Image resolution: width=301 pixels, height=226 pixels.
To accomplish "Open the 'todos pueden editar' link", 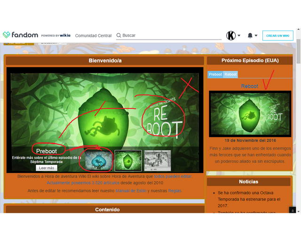I will (173, 176).
